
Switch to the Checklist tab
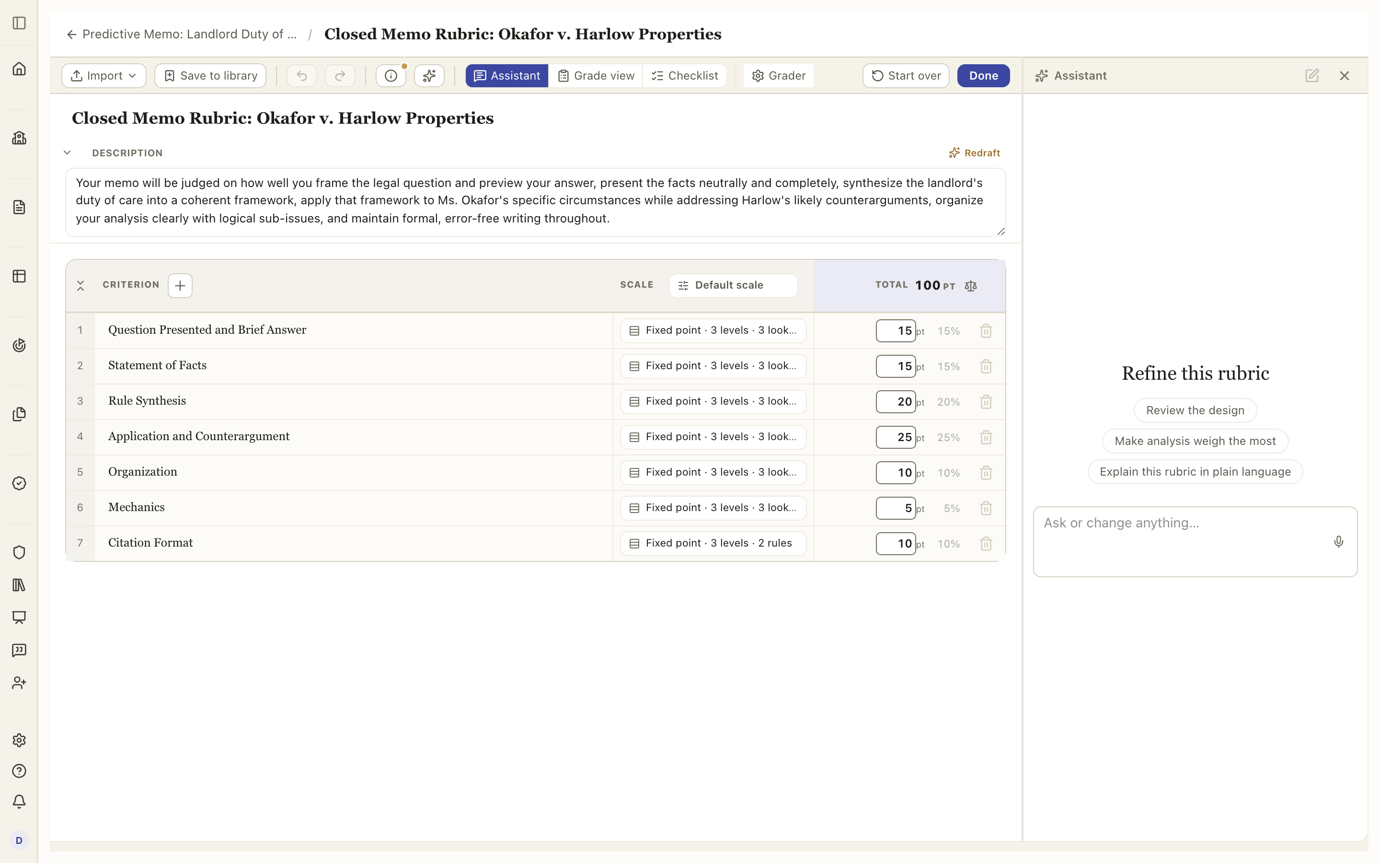pyautogui.click(x=685, y=76)
